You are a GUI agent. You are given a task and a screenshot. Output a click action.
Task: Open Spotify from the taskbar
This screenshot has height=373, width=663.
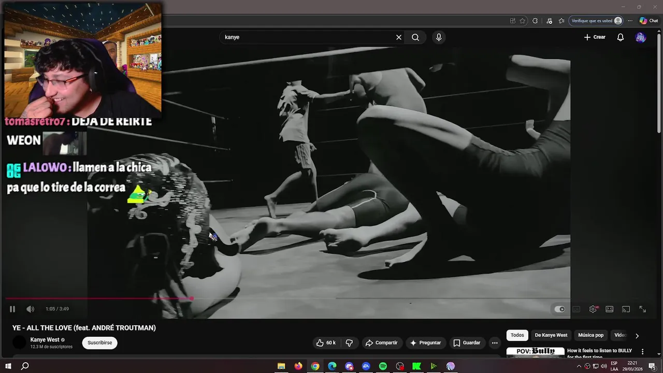tap(383, 366)
